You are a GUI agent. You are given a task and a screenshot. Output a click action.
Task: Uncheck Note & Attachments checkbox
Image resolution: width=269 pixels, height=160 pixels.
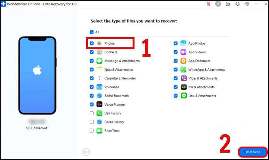92,69
